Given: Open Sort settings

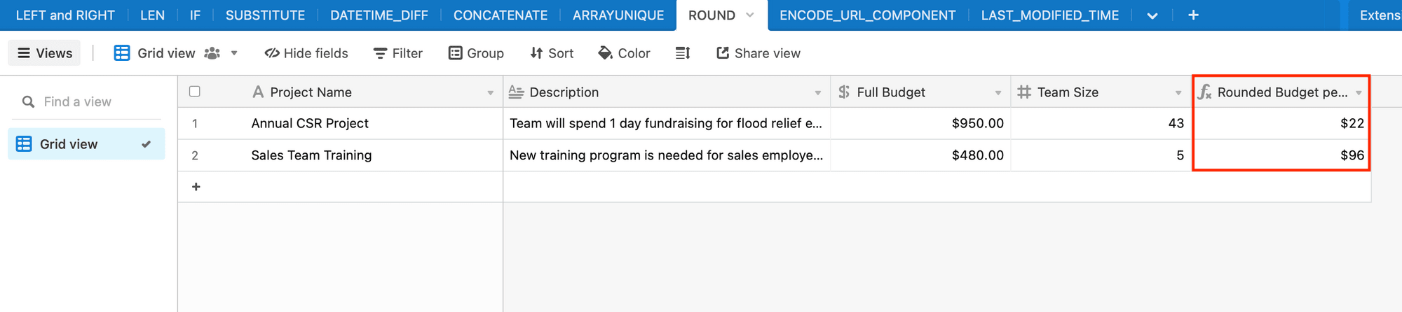Looking at the screenshot, I should 536,53.
